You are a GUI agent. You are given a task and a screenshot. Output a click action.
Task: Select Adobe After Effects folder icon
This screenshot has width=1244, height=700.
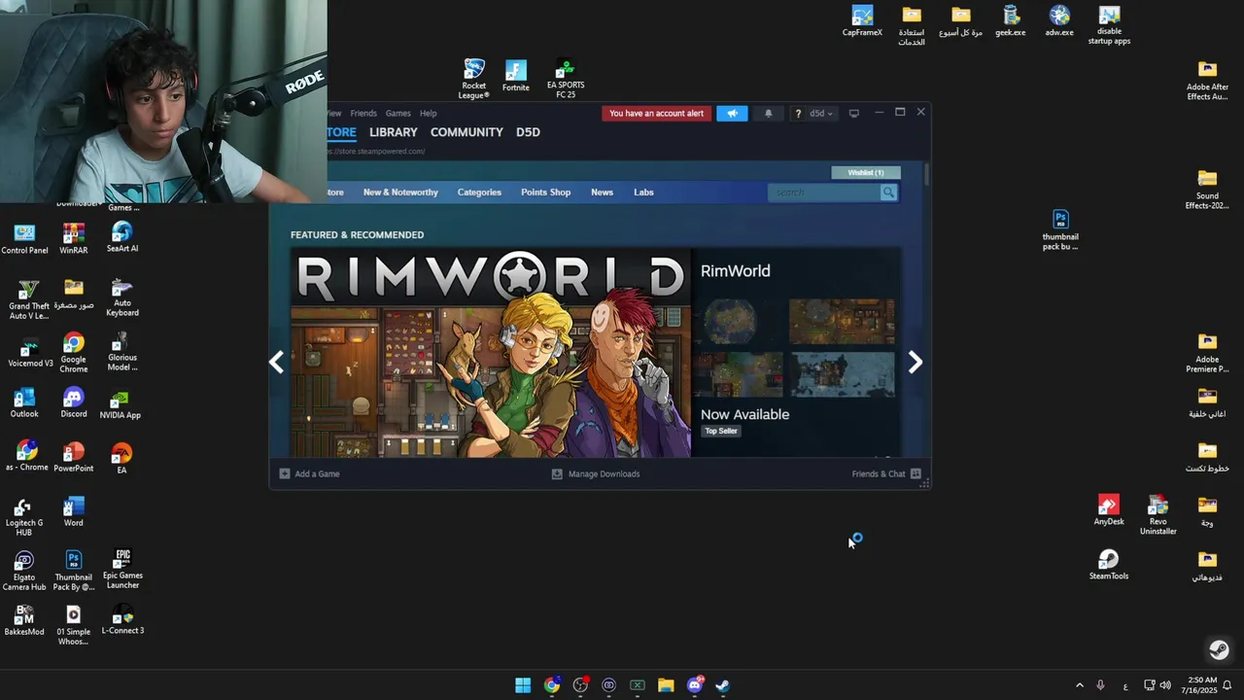pos(1207,81)
